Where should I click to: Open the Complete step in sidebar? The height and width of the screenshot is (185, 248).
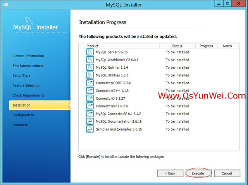(20, 125)
